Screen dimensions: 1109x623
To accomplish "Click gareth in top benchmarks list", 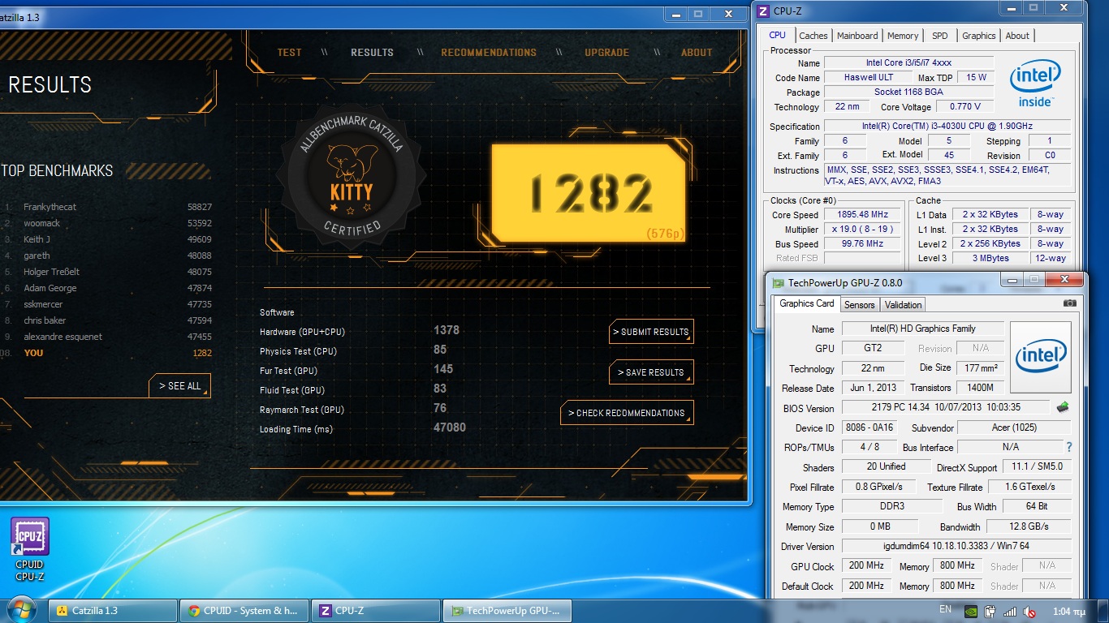I will click(x=37, y=256).
